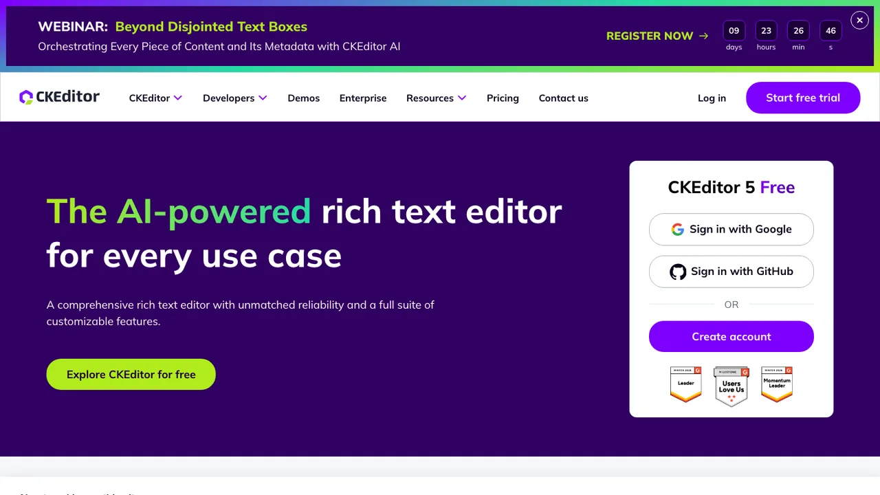The image size is (880, 495).
Task: Click the G2 Momentum Leader badge
Action: point(777,384)
